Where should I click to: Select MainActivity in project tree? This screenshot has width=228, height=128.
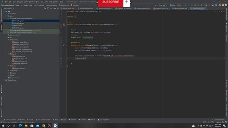[x=18, y=26]
